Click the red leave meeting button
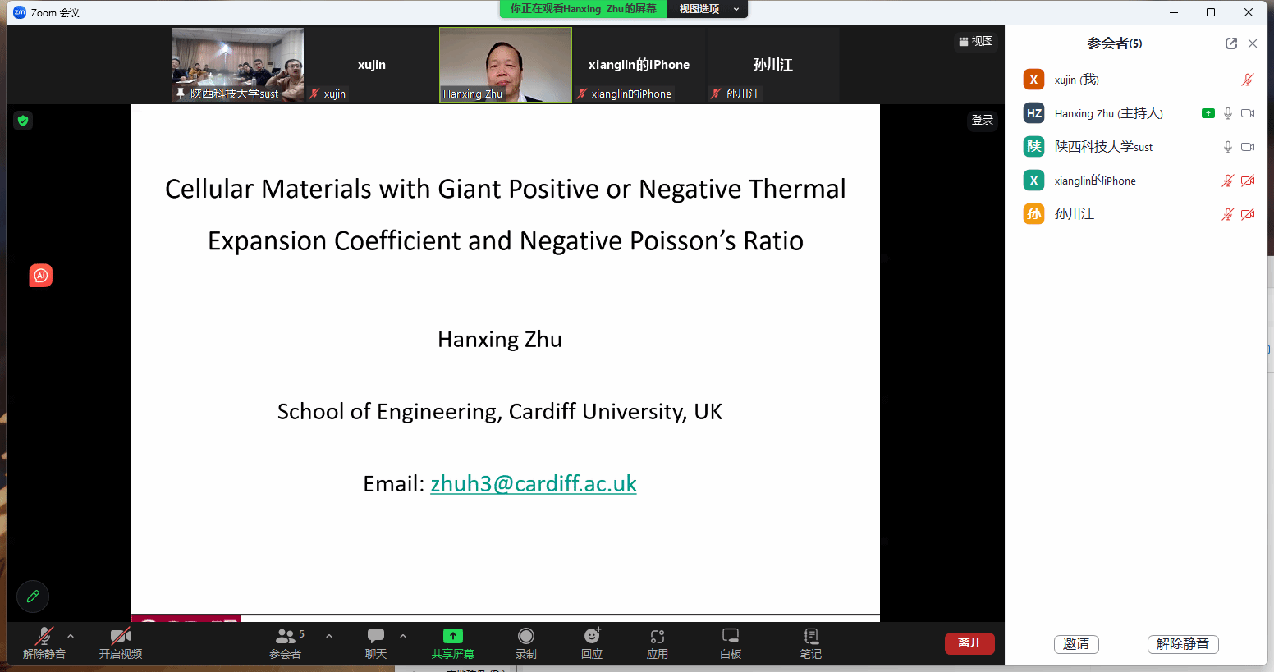This screenshot has width=1274, height=672. (x=969, y=643)
